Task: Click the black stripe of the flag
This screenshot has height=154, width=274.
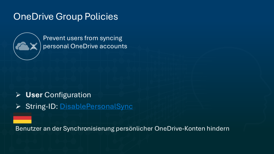Action: pos(22,114)
